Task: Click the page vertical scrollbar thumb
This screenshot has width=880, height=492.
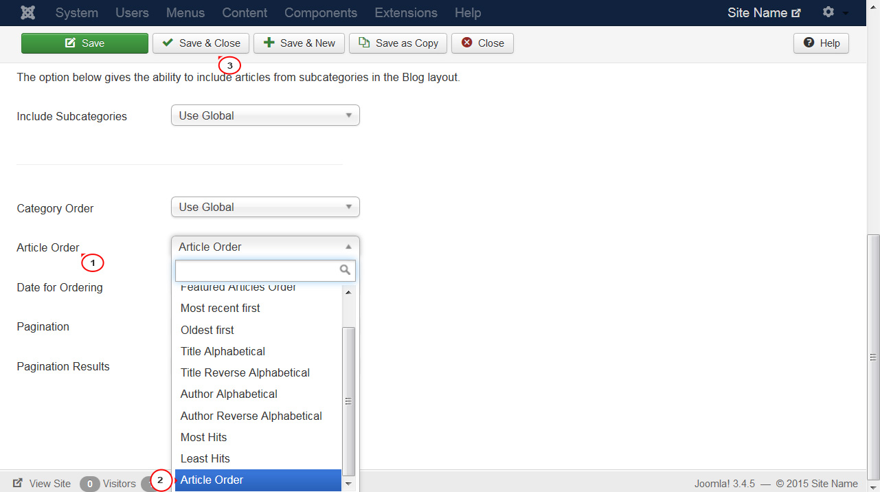Action: tap(873, 357)
